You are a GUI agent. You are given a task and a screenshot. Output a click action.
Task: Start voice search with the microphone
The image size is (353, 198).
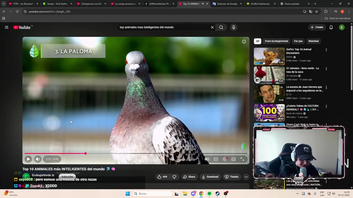[234, 27]
